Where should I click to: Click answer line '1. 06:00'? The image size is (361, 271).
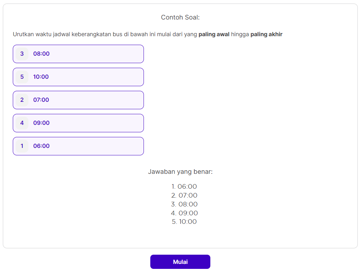[x=184, y=187]
